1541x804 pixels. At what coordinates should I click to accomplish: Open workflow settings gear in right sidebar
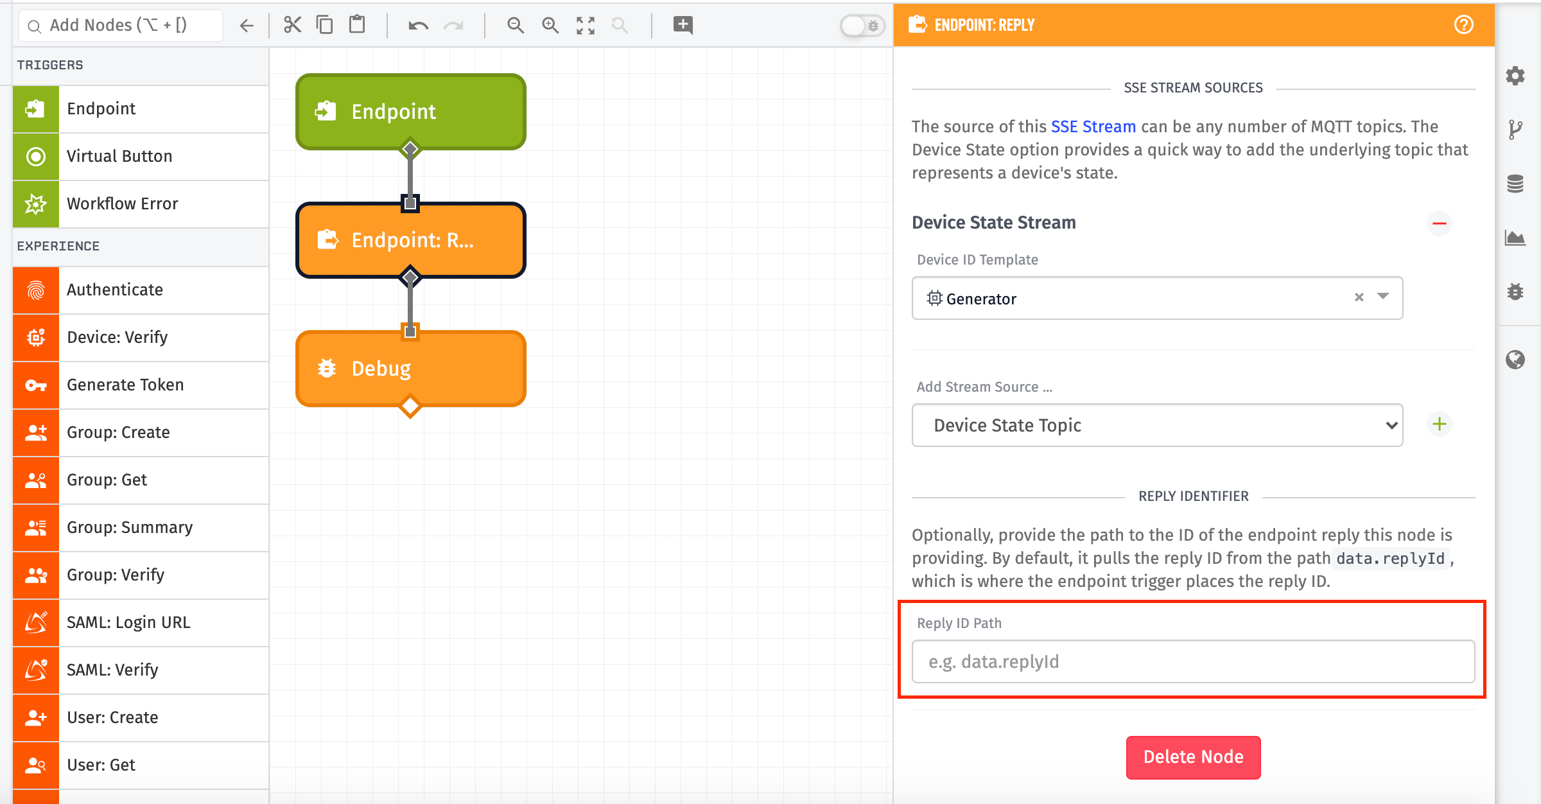coord(1515,76)
